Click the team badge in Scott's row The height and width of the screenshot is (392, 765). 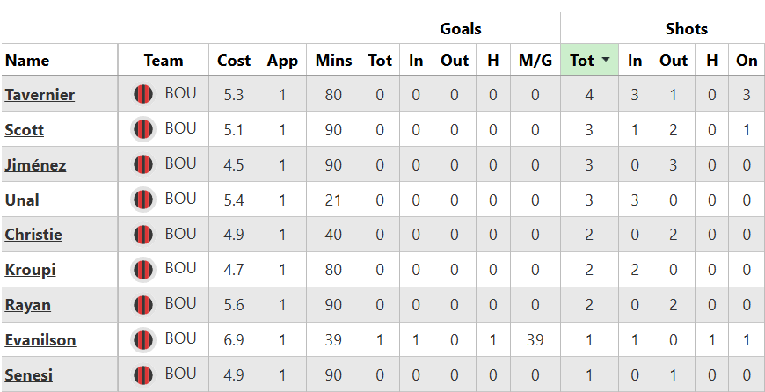point(143,130)
